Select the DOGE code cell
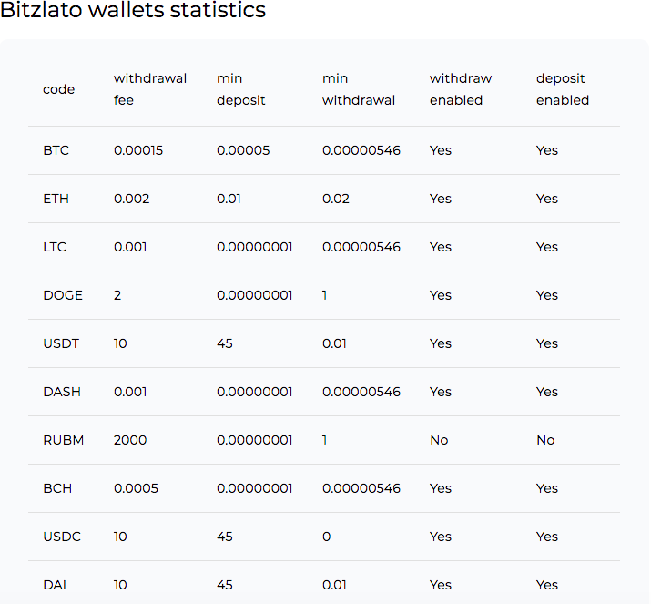The width and height of the screenshot is (651, 604). coord(63,295)
